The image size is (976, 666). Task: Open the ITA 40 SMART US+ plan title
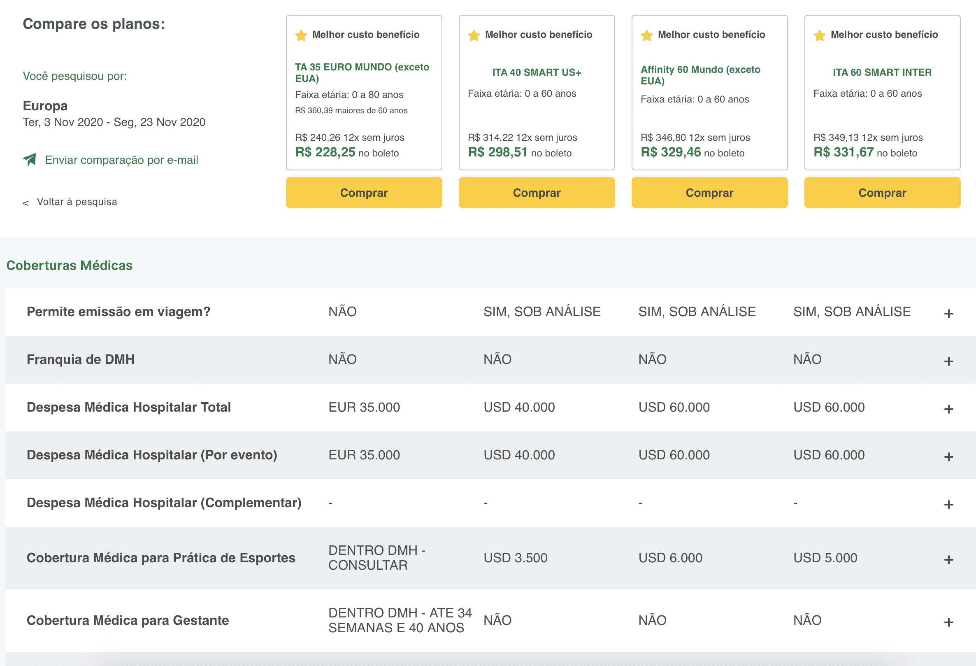(x=537, y=72)
